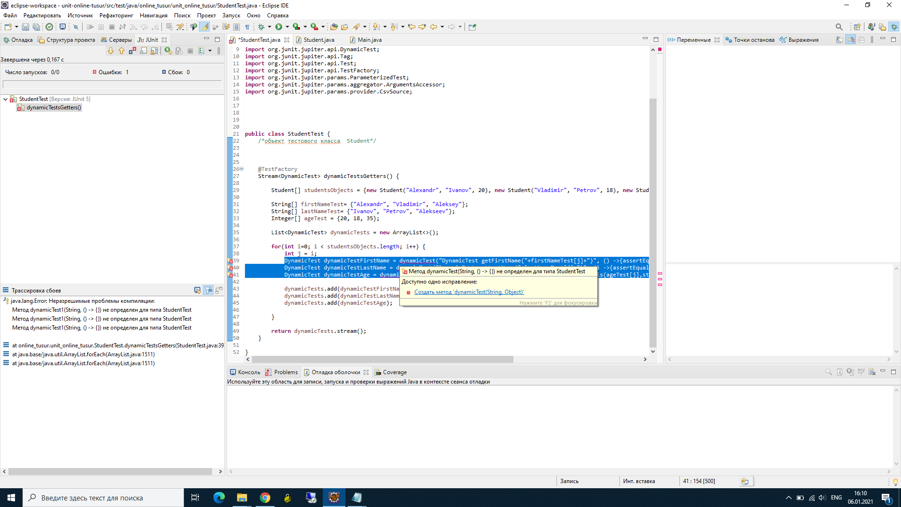The height and width of the screenshot is (507, 901).
Task: Click the Open Type toolbar icon
Action: (x=334, y=27)
